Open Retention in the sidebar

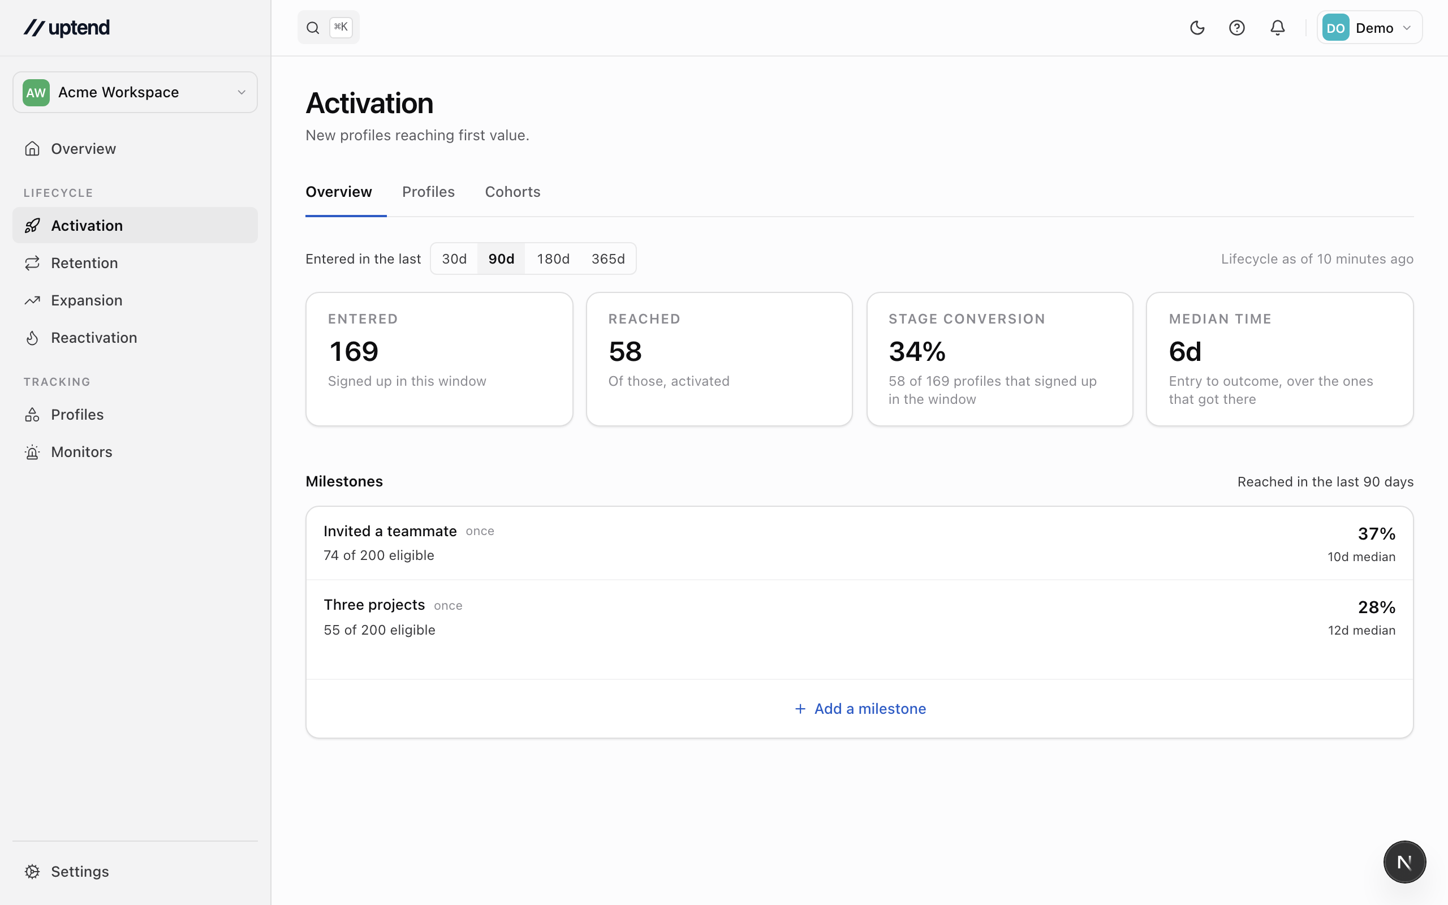(x=135, y=263)
